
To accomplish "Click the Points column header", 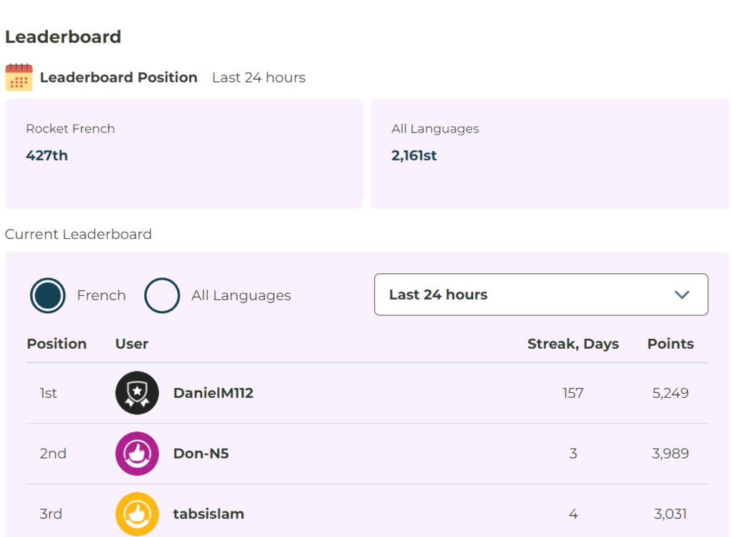I will [x=670, y=344].
